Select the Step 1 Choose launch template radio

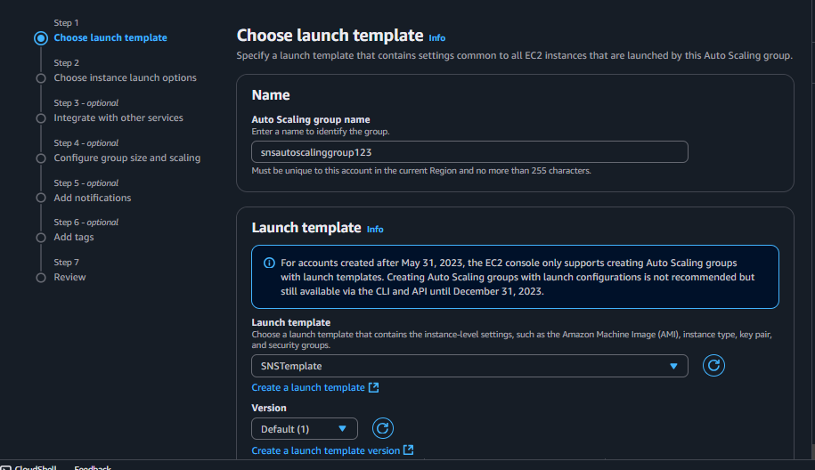pos(40,38)
